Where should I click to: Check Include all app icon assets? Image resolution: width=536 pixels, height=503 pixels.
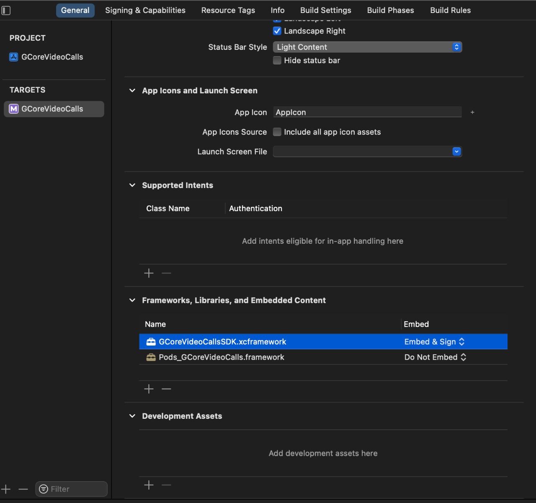coord(277,132)
